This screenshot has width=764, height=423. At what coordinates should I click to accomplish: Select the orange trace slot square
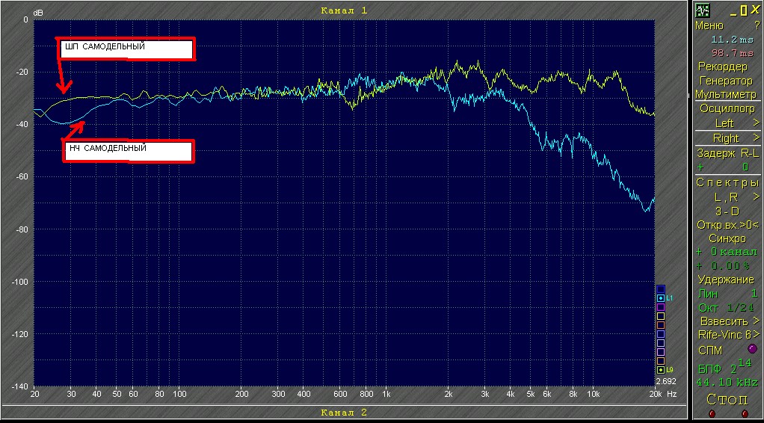[661, 325]
